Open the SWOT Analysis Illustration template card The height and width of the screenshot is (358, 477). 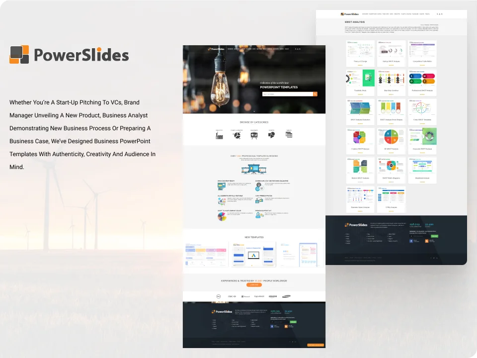[x=360, y=112]
